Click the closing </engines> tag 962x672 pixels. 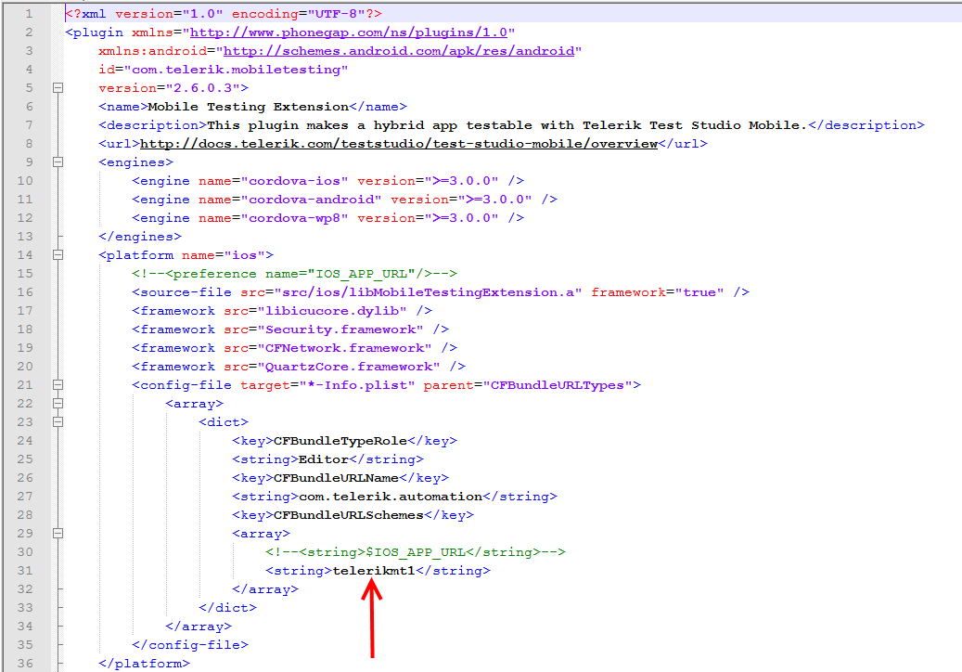tap(140, 237)
